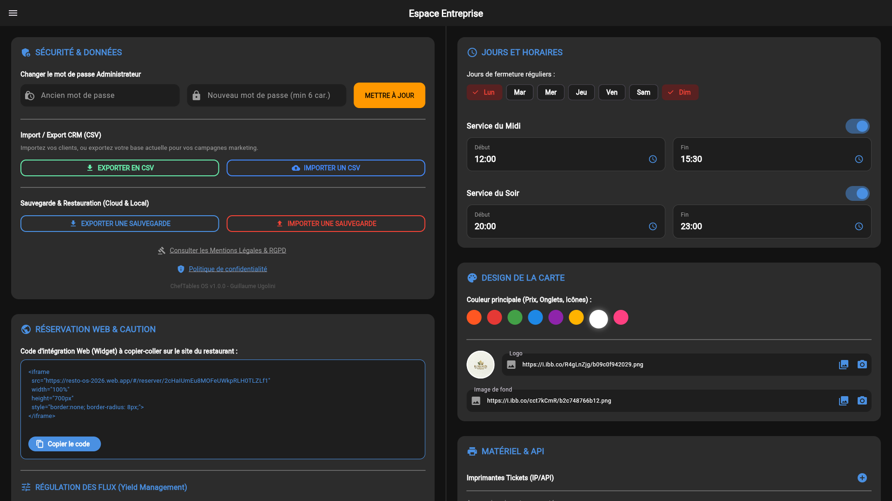
Task: Focus the Ancien mot de passe field
Action: [x=100, y=96]
